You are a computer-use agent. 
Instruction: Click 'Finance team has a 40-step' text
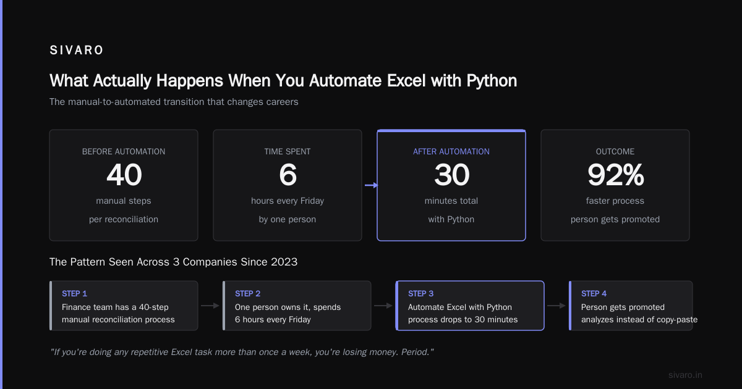pyautogui.click(x=116, y=307)
